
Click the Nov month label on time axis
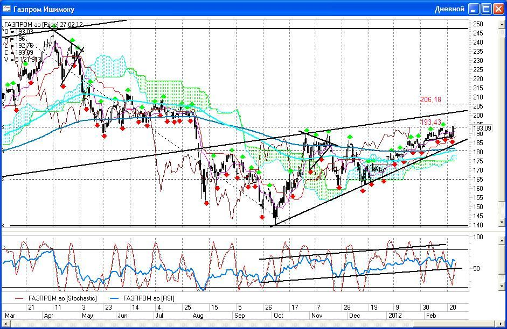[x=317, y=316]
